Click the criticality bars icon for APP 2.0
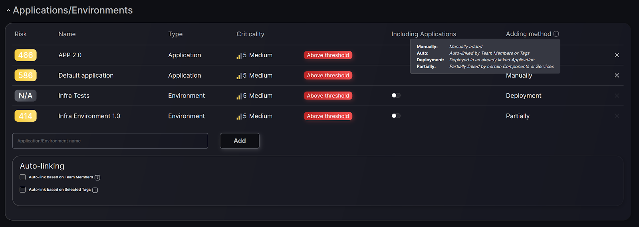 (239, 56)
